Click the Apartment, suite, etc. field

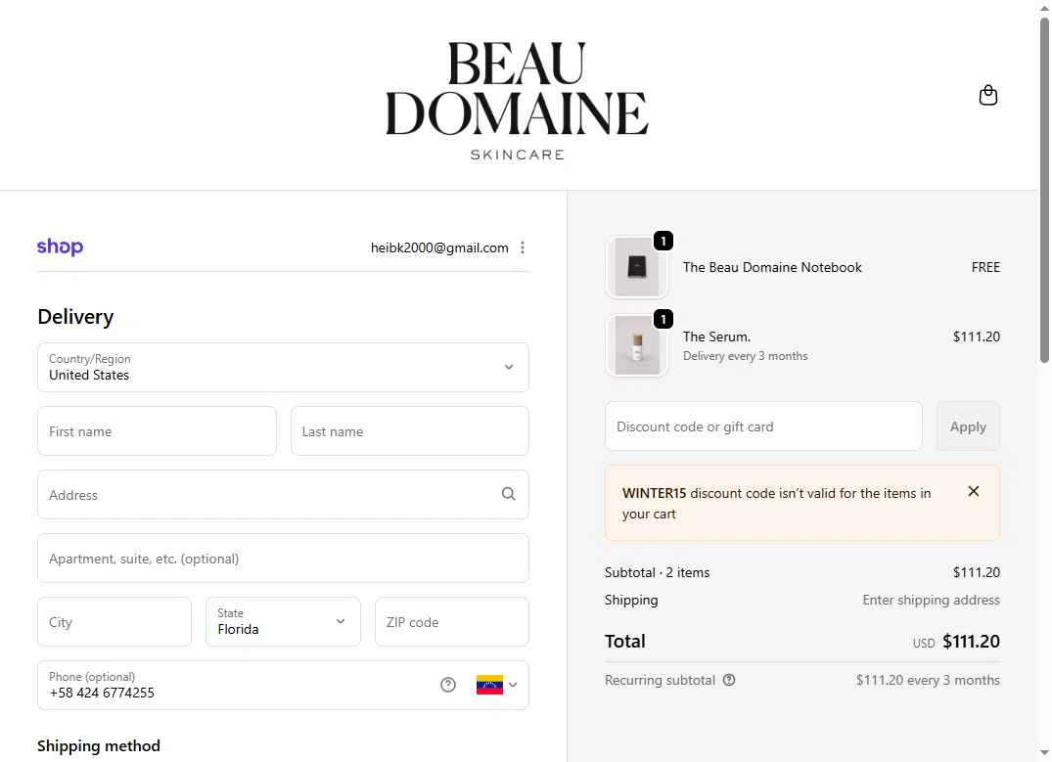click(x=283, y=559)
